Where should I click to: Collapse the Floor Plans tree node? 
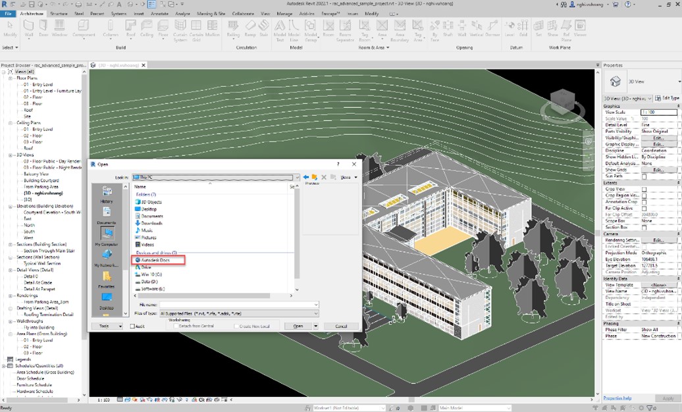[10, 78]
